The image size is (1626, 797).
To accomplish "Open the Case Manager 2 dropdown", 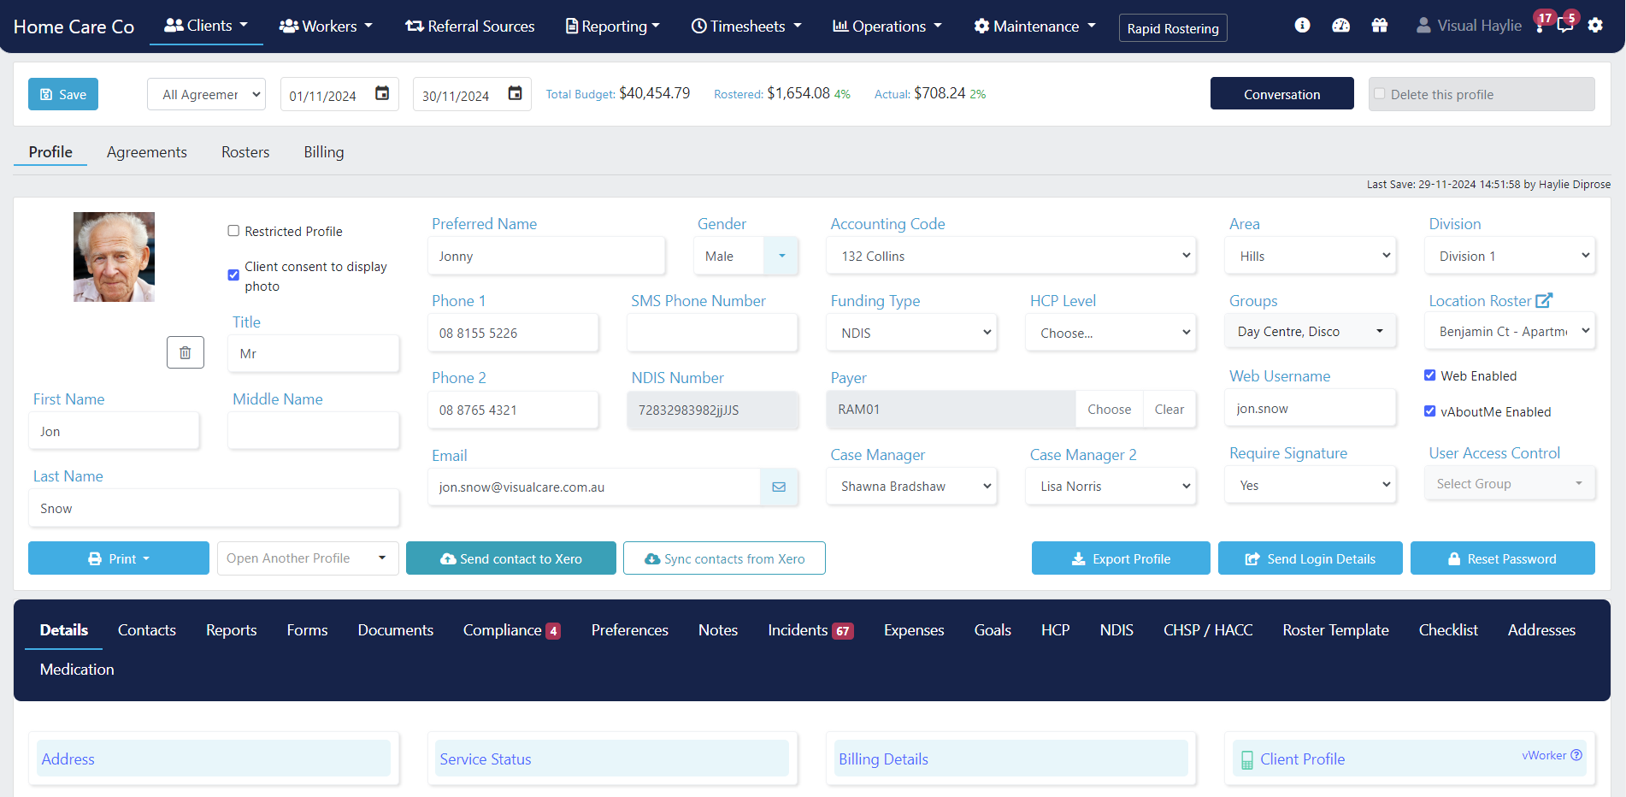I will 1111,486.
